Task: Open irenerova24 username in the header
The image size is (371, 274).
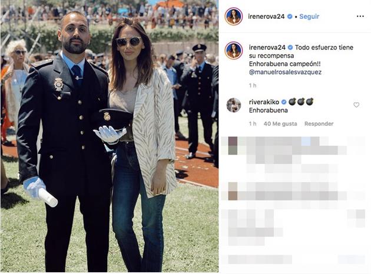Action: [x=267, y=16]
